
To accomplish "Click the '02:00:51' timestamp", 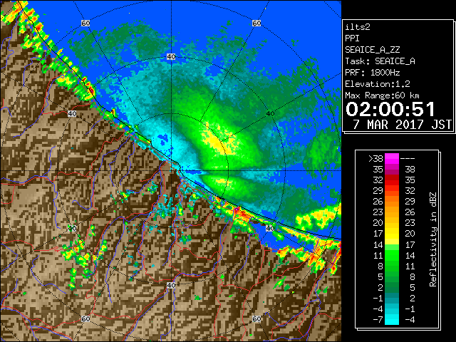I will (390, 109).
